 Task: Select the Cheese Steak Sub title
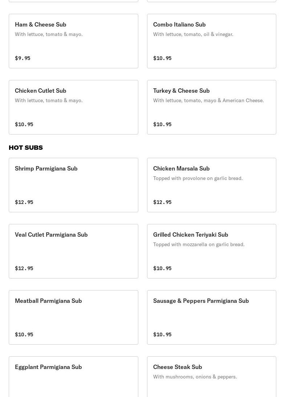[x=178, y=367]
